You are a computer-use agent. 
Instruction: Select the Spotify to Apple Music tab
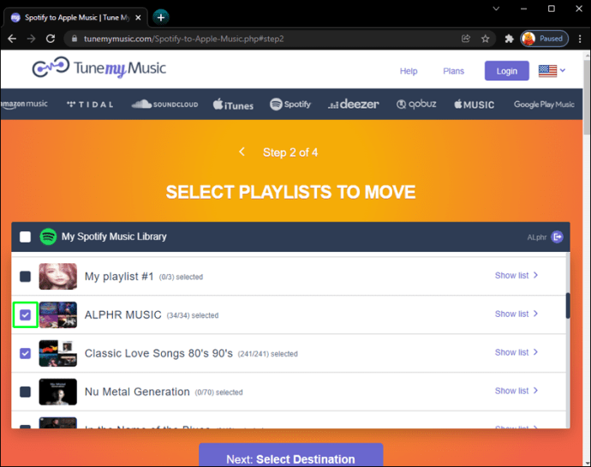point(75,17)
